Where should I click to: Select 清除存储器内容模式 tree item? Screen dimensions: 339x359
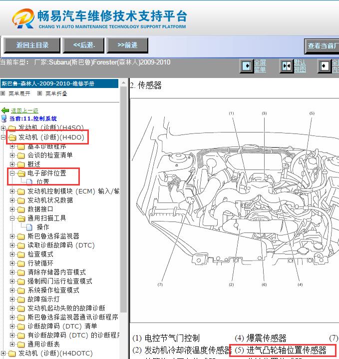57,272
